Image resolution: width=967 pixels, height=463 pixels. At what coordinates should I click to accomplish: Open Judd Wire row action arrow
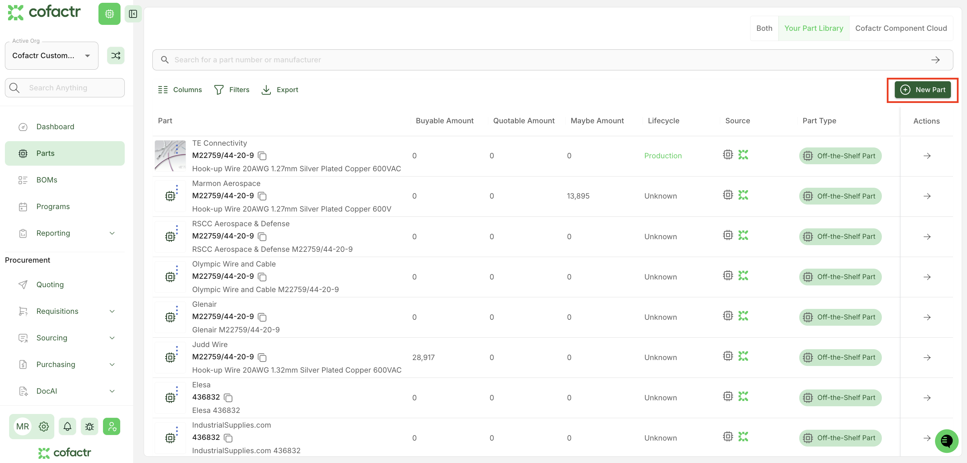click(x=927, y=357)
